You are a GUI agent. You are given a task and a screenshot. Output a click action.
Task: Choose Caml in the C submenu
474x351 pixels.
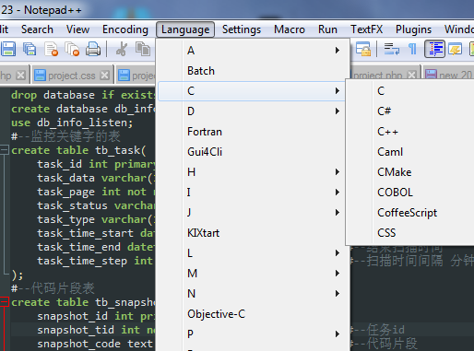[411, 152]
